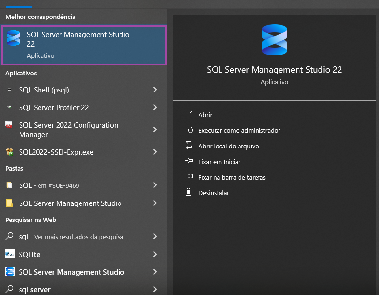Open SQL Server Management Studio 22 best match
379x295 pixels.
(x=84, y=45)
